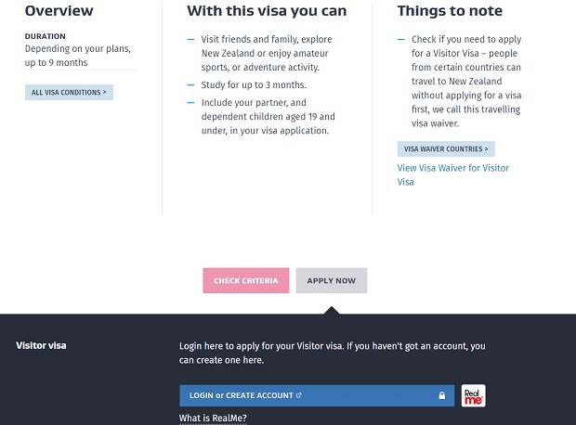Click the Login here to apply paragraph
Screen dimensions: 576x425
click(332, 353)
